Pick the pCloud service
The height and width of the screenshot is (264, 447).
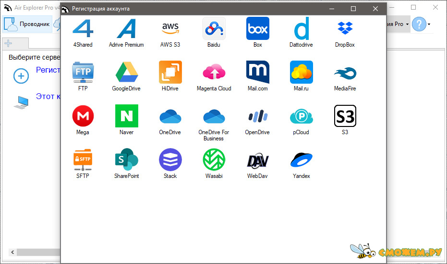(x=302, y=116)
